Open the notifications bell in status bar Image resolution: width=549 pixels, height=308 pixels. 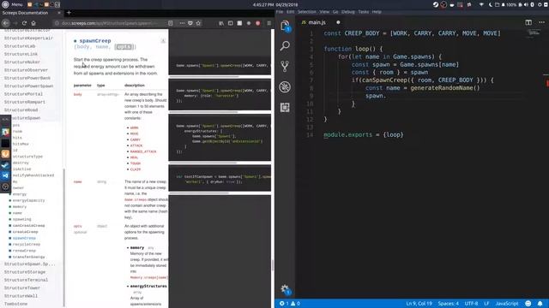540,304
